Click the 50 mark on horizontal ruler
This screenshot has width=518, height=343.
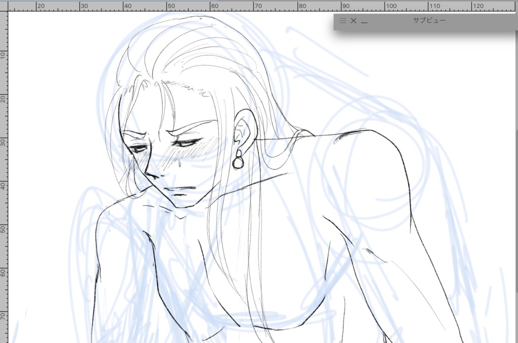click(171, 6)
